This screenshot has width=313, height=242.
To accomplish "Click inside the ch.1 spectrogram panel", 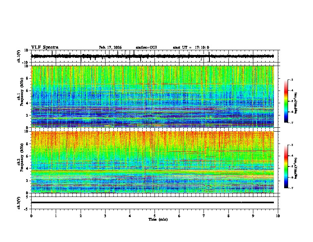I will point(153,96).
